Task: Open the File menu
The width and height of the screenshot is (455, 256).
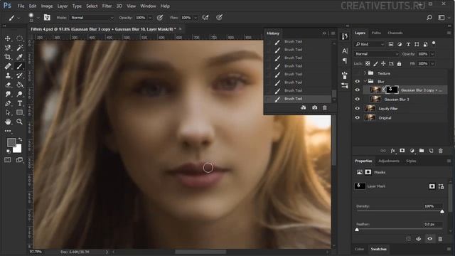Action: pos(21,6)
